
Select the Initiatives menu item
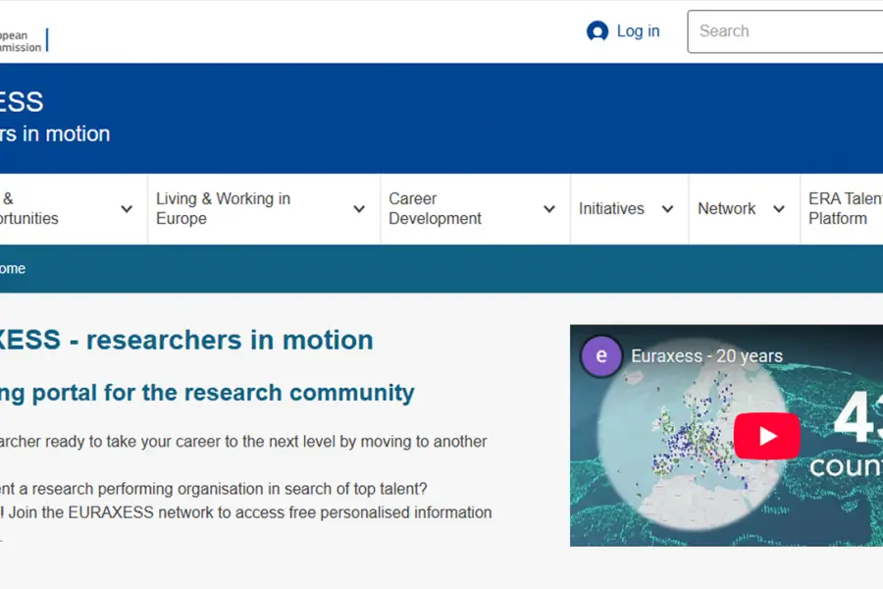[x=611, y=209]
